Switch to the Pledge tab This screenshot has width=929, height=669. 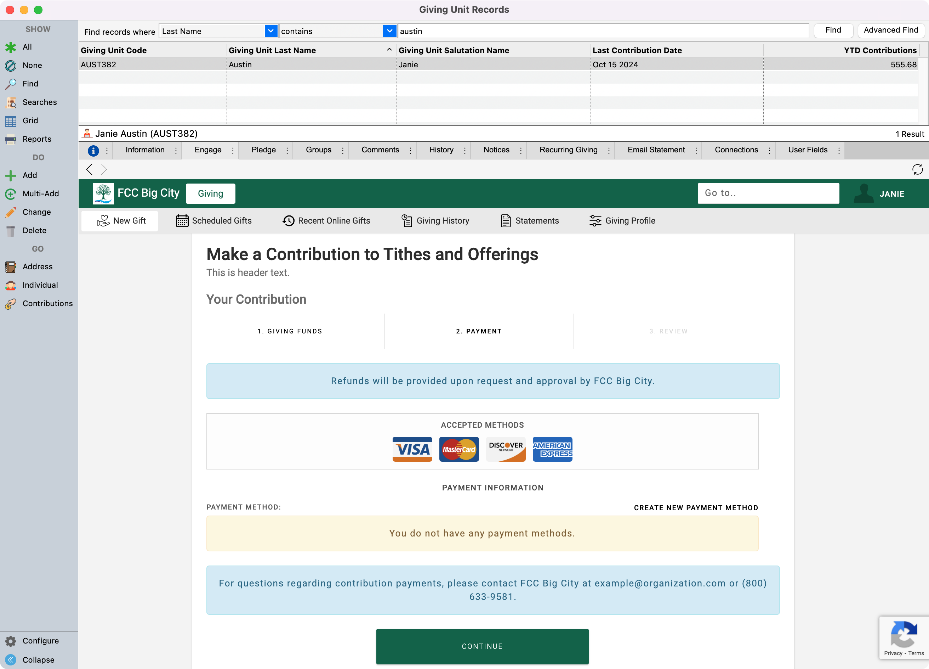point(263,150)
